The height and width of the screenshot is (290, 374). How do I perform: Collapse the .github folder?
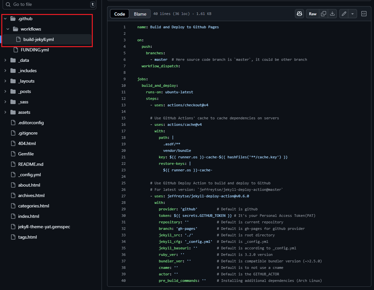pyautogui.click(x=5, y=19)
